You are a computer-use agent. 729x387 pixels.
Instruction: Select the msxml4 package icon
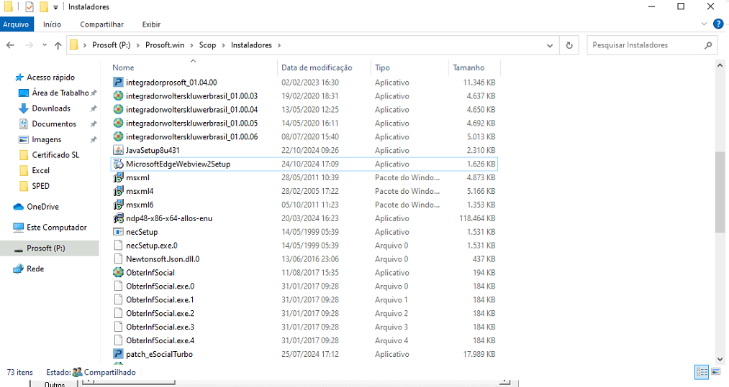pyautogui.click(x=118, y=191)
